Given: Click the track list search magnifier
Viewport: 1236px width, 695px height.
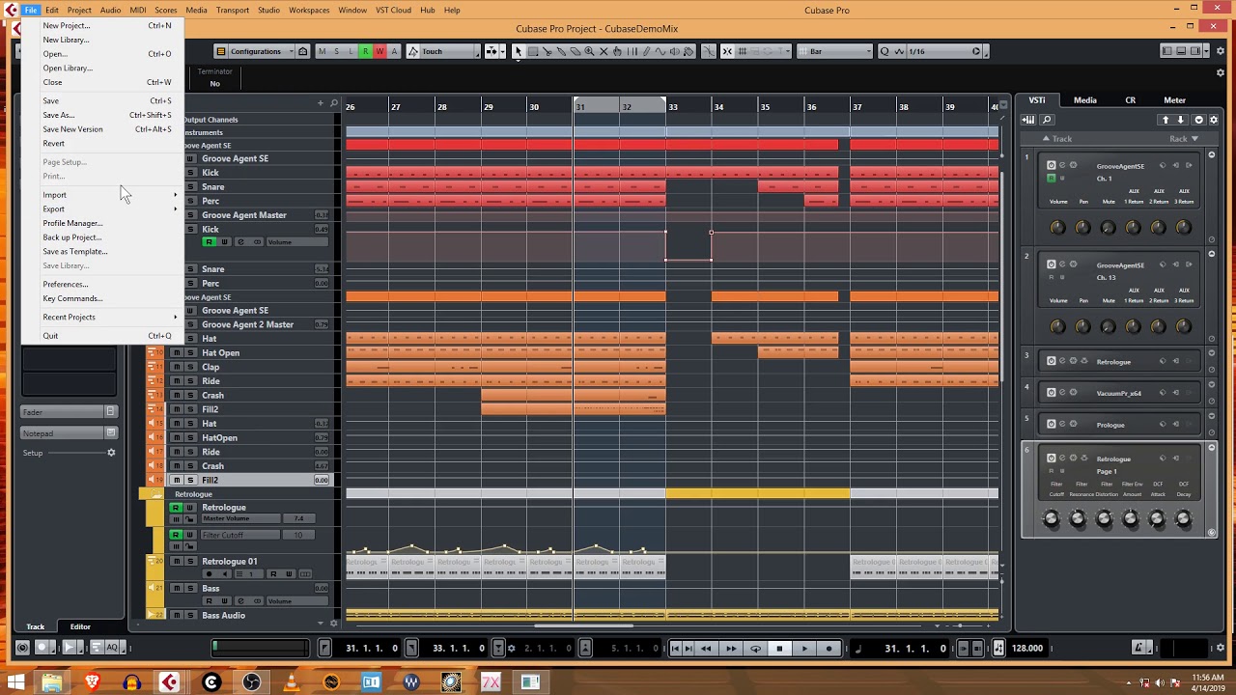Looking at the screenshot, I should coord(334,103).
